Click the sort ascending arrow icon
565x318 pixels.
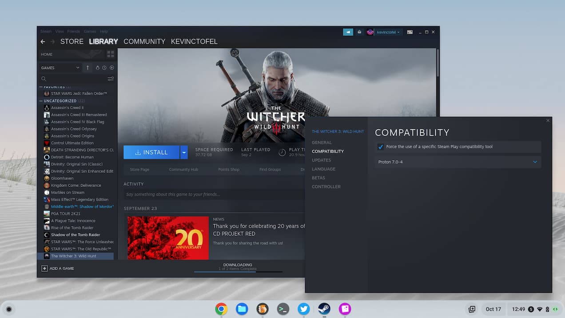pos(88,68)
